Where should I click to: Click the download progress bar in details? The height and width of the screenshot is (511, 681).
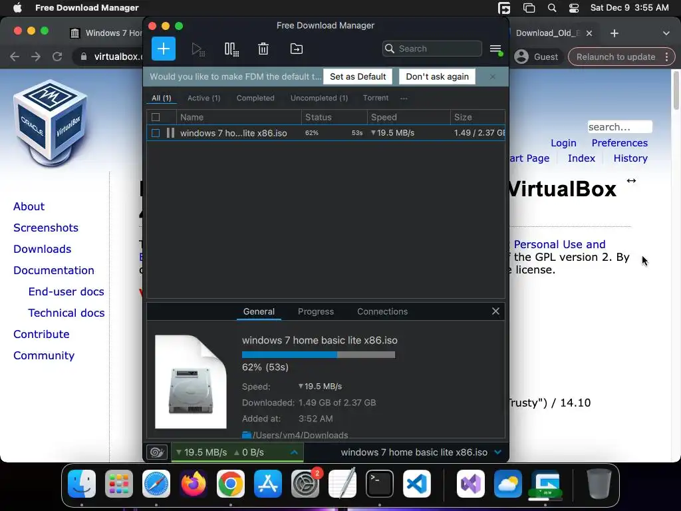tap(319, 355)
